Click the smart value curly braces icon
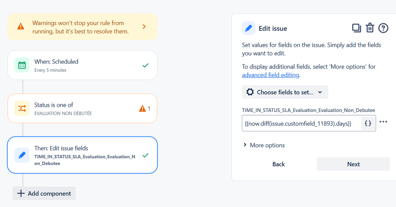The width and height of the screenshot is (396, 207). [368, 123]
